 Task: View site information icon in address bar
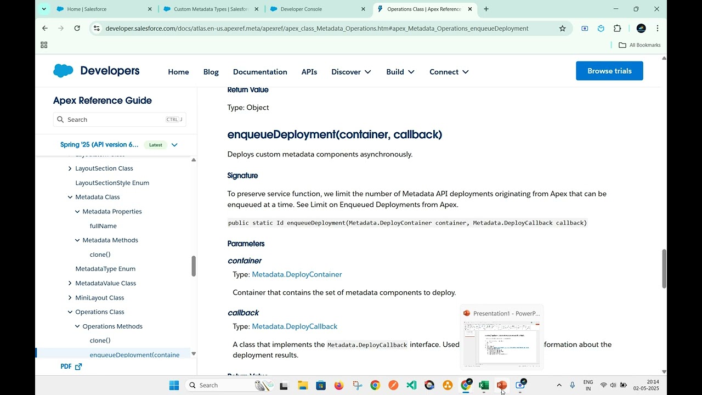(x=97, y=28)
